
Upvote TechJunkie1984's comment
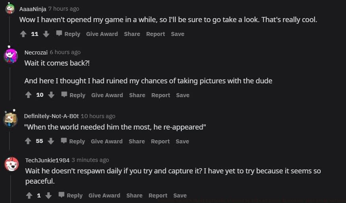click(x=29, y=195)
